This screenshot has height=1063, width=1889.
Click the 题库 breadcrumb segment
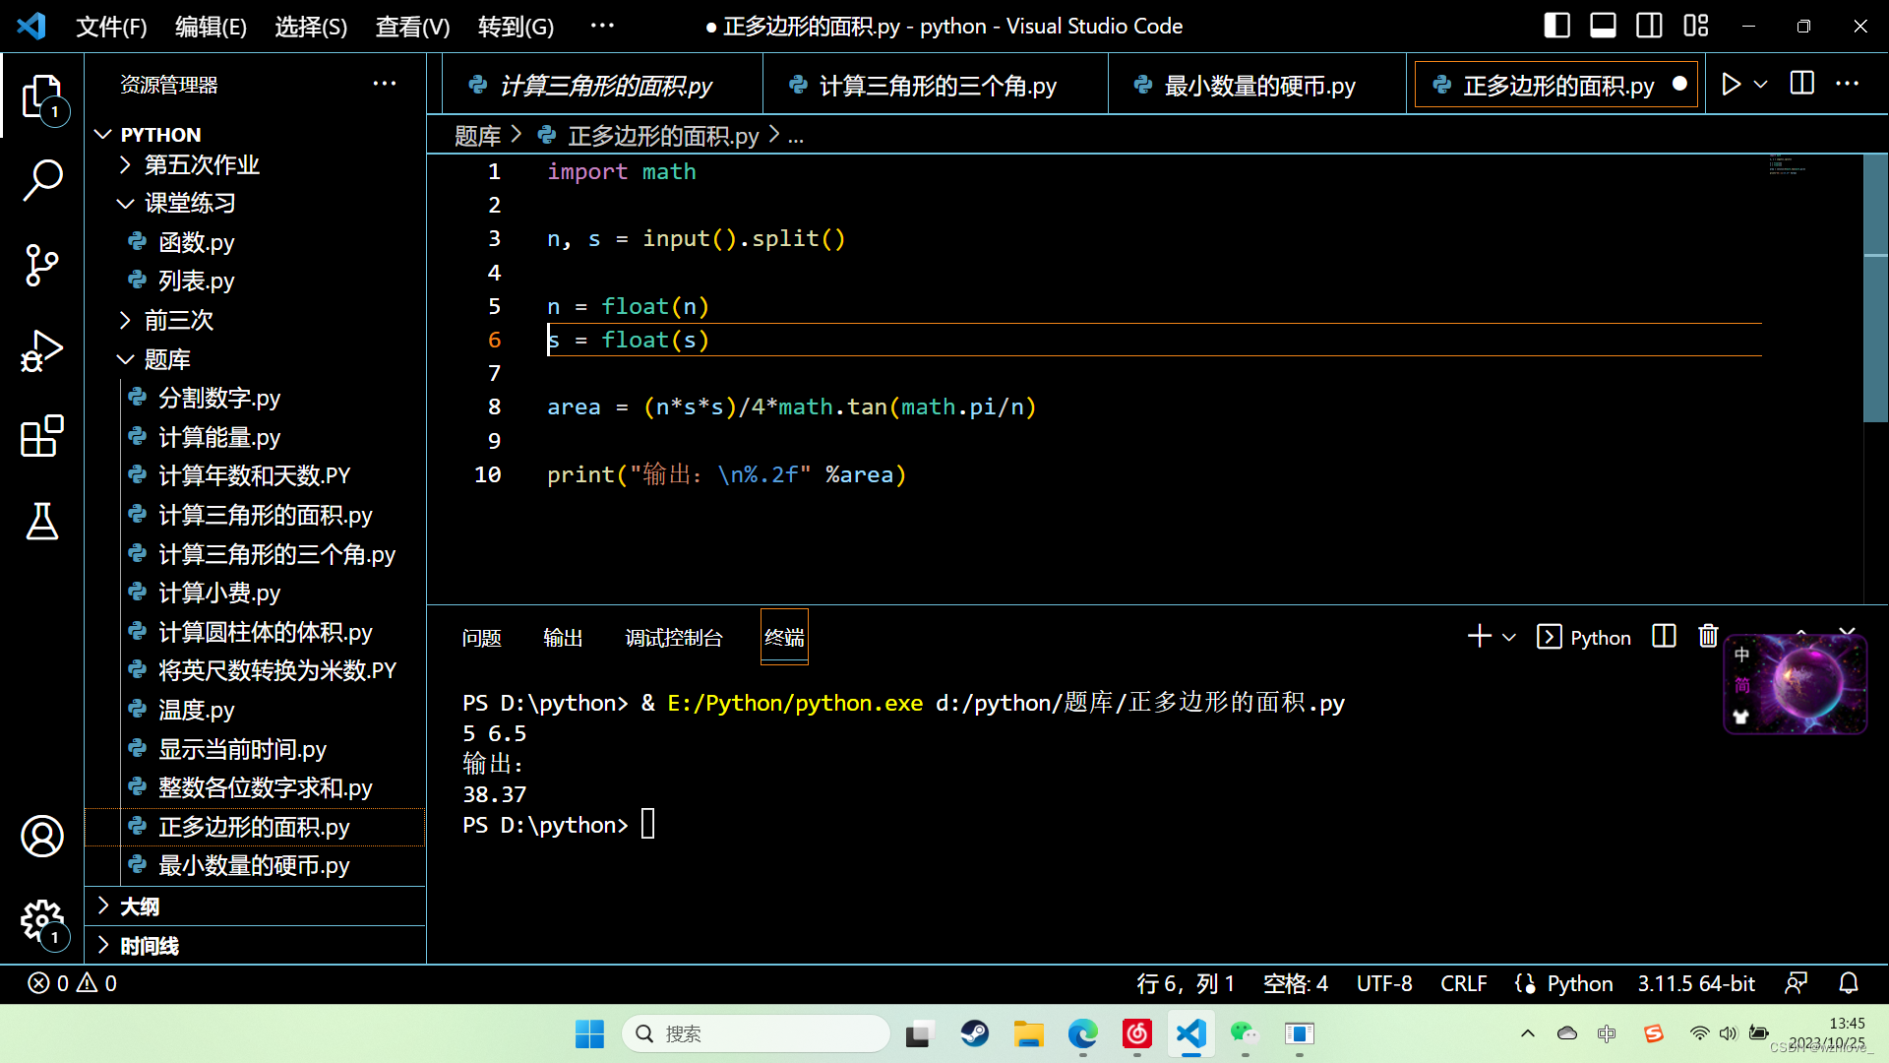[477, 136]
